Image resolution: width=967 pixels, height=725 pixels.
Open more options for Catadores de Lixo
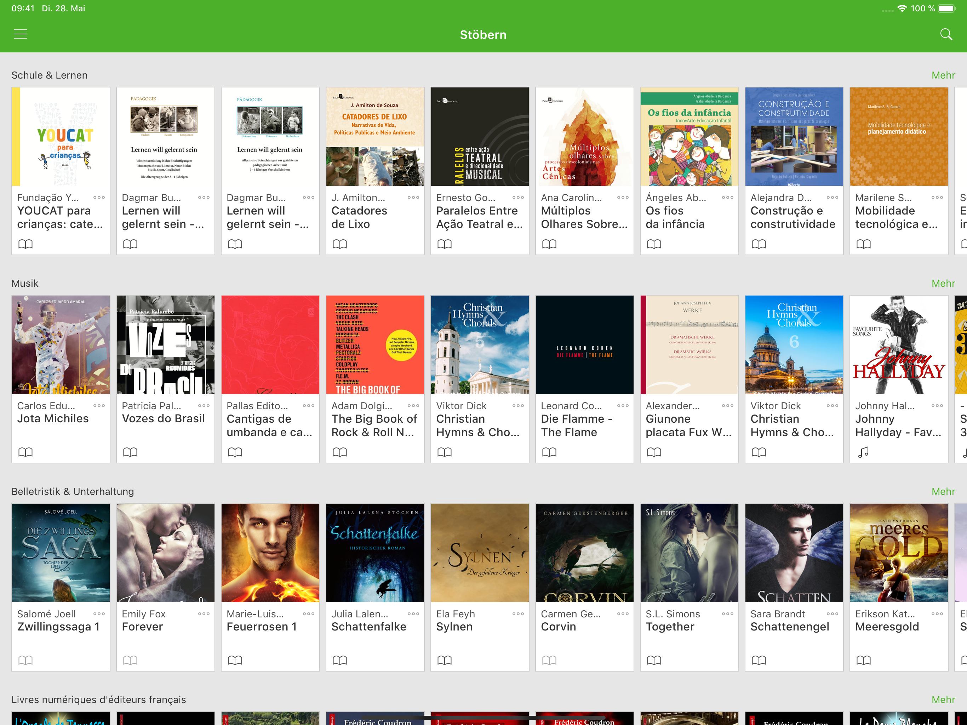[413, 198]
